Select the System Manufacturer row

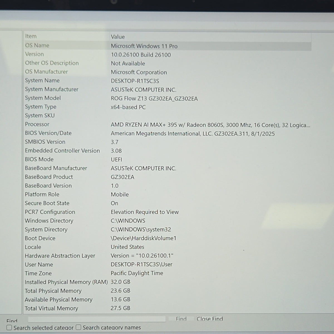pos(168,89)
